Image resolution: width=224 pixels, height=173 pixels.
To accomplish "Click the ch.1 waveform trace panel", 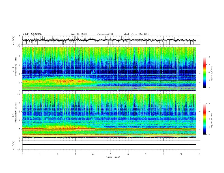I will click(111, 40).
